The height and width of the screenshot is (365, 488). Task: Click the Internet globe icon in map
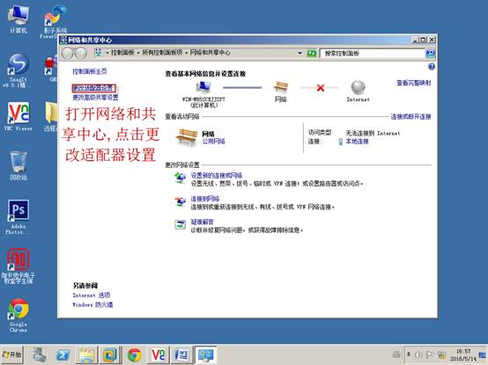(359, 88)
